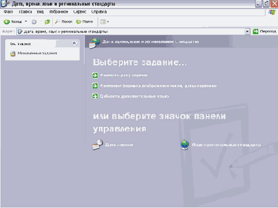Expand the address bar dropdown arrow
The image size is (278, 208).
[247, 31]
